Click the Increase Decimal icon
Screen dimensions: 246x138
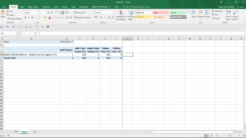[109, 18]
